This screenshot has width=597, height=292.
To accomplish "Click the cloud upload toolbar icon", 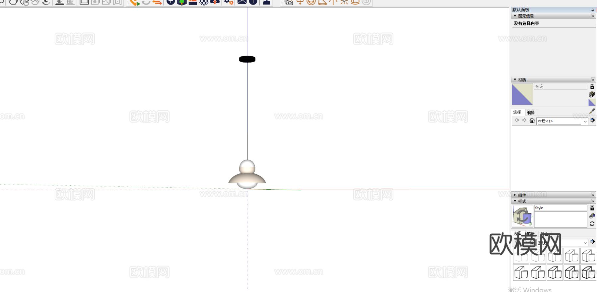I will click(215, 2).
